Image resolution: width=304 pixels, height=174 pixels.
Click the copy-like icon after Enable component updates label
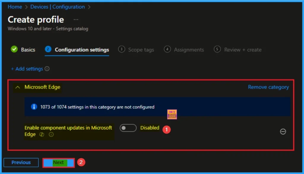point(42,135)
